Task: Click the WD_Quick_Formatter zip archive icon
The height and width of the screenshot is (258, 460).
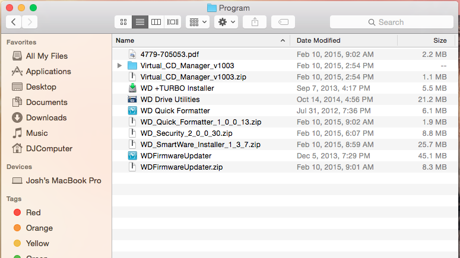Action: pos(132,122)
